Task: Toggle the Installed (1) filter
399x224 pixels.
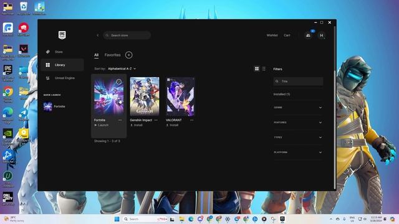Action: pyautogui.click(x=282, y=94)
